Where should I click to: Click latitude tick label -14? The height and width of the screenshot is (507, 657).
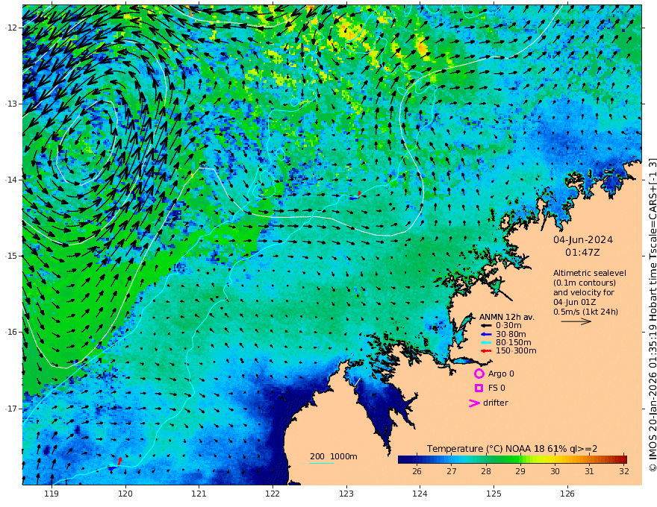point(10,180)
